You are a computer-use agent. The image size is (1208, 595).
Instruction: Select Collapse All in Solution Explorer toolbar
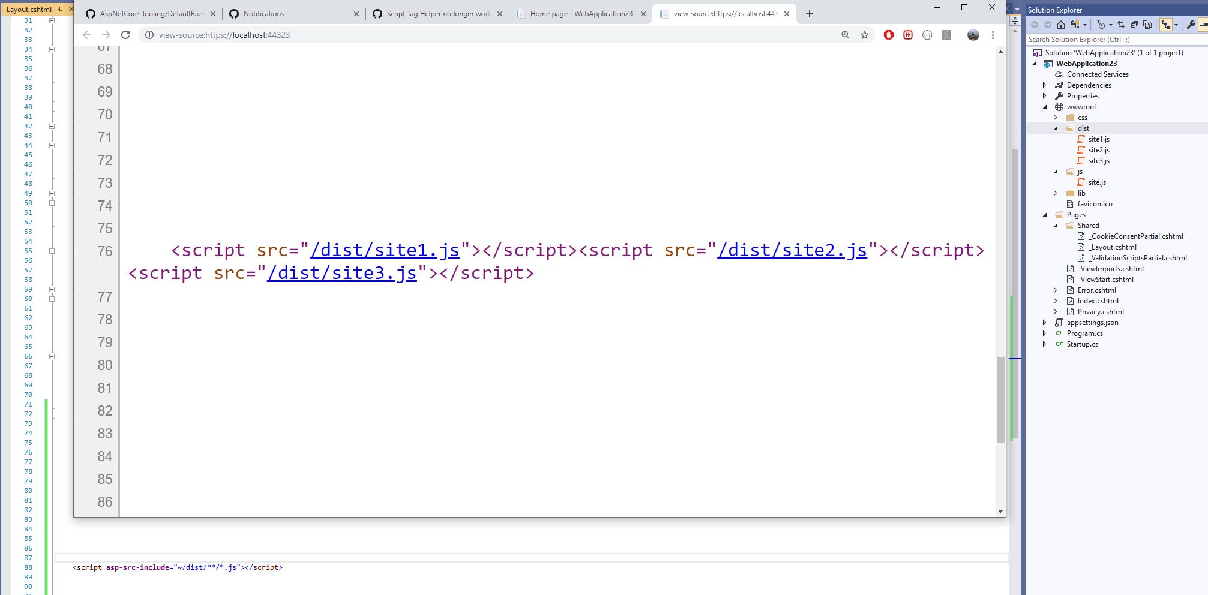pyautogui.click(x=1135, y=25)
